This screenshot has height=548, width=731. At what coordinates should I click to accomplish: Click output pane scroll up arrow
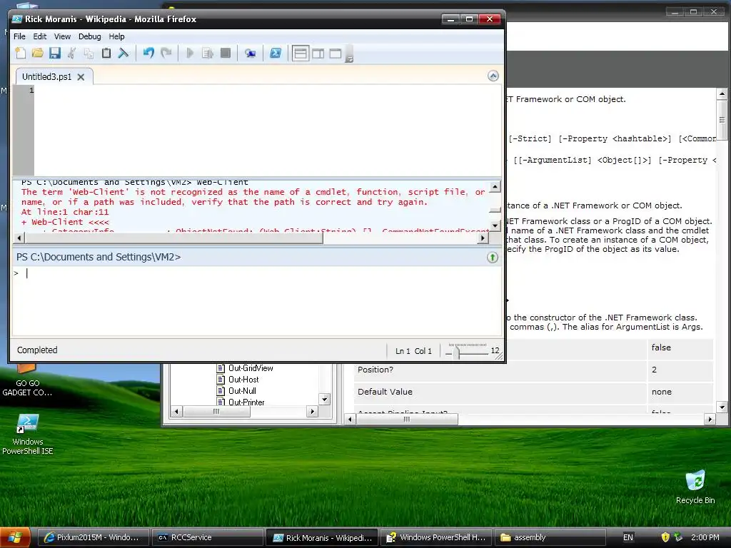coord(495,188)
